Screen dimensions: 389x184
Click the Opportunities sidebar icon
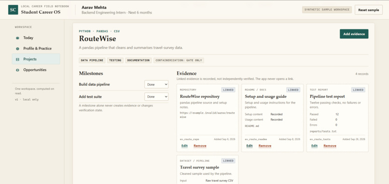coord(17,70)
